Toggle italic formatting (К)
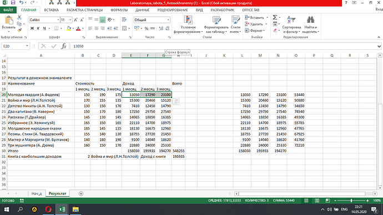Image resolution: width=383 pixels, height=215 pixels. point(38,28)
